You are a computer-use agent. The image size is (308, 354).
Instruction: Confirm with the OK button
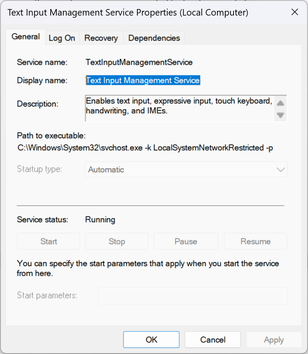pyautogui.click(x=151, y=340)
